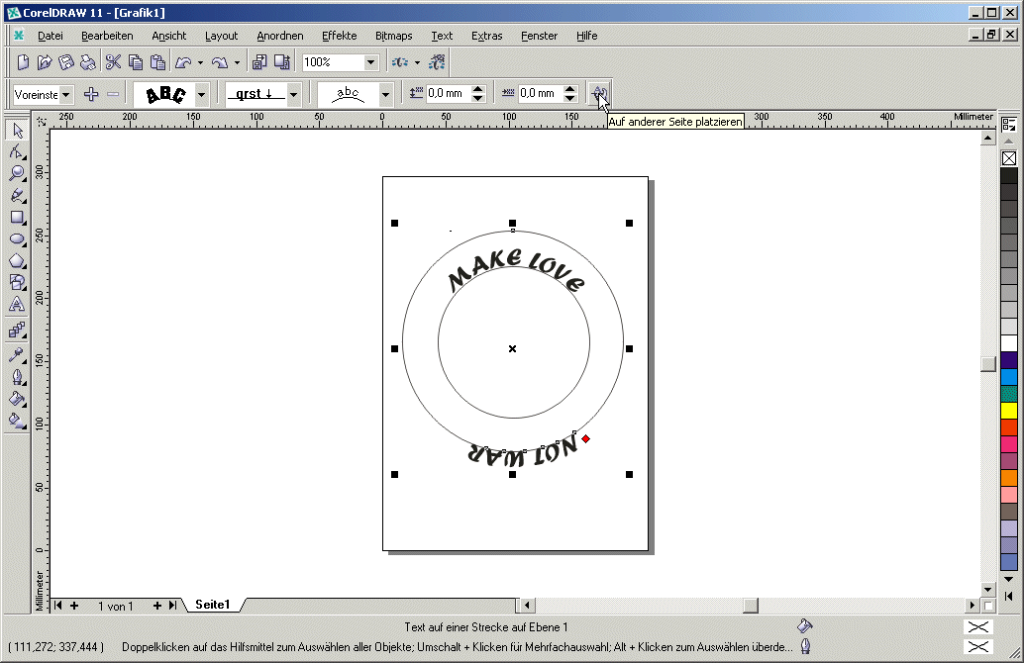Expand the undo history arrow
The height and width of the screenshot is (663, 1024).
click(x=200, y=62)
